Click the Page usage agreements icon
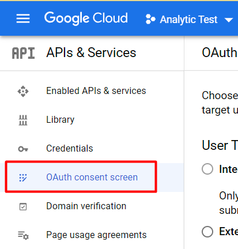The image size is (238, 249). 23,235
